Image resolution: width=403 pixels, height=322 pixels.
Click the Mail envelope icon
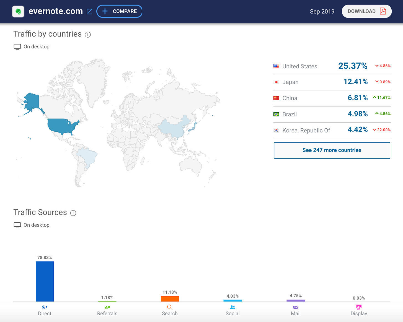click(296, 307)
